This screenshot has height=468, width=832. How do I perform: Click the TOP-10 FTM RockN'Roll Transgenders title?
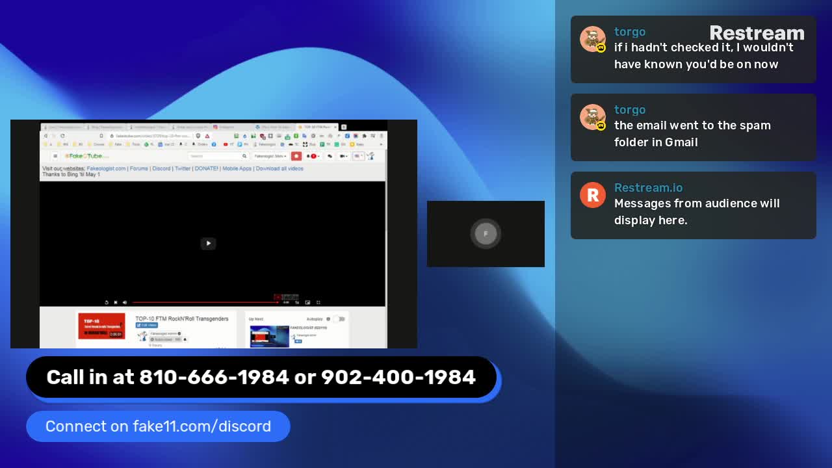[182, 318]
